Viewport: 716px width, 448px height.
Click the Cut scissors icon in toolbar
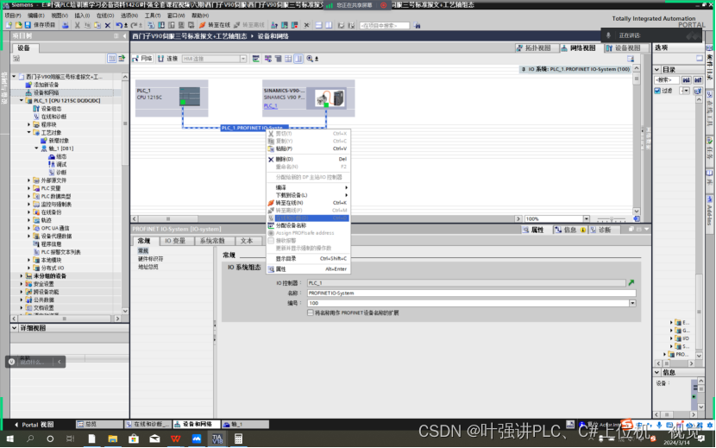coord(77,25)
